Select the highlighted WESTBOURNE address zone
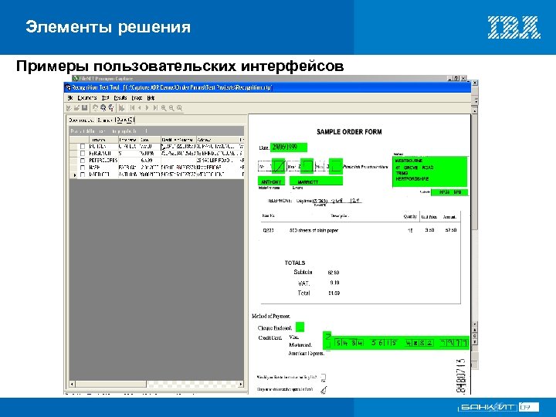Viewport: 556px width, 417px height. [430, 171]
